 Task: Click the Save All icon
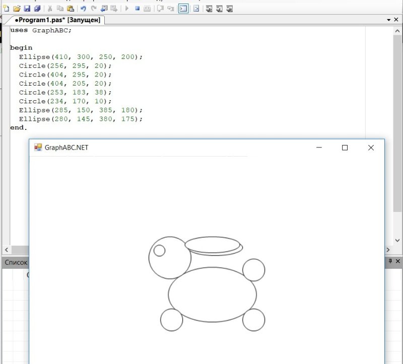point(37,9)
